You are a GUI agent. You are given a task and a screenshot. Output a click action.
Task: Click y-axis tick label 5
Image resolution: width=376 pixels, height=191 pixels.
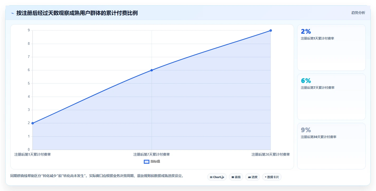pyautogui.click(x=29, y=84)
